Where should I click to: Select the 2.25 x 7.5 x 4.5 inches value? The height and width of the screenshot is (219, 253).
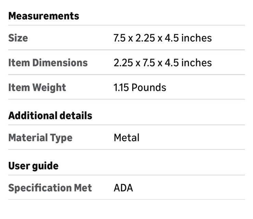(163, 63)
